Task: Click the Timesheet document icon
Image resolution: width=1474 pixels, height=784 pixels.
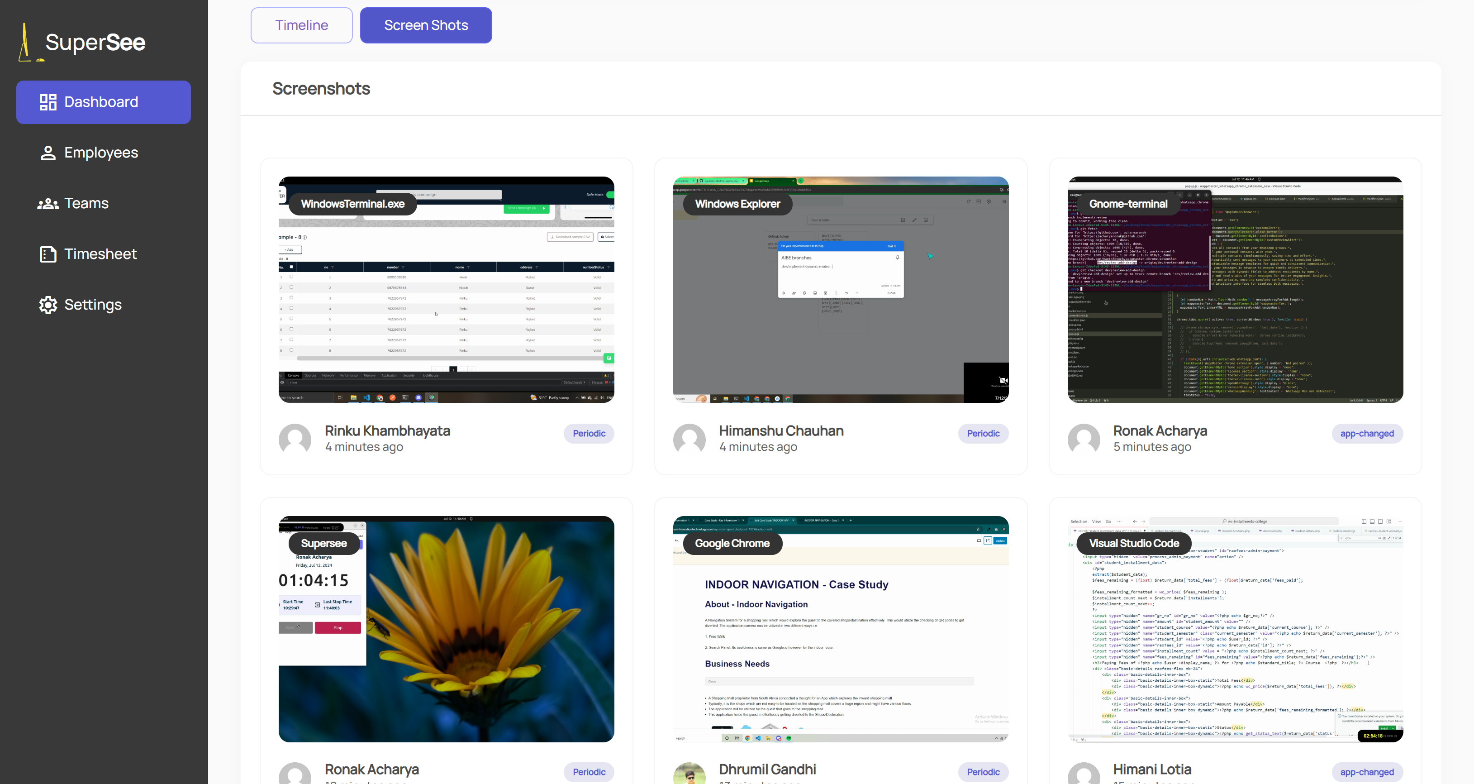Action: pos(48,254)
